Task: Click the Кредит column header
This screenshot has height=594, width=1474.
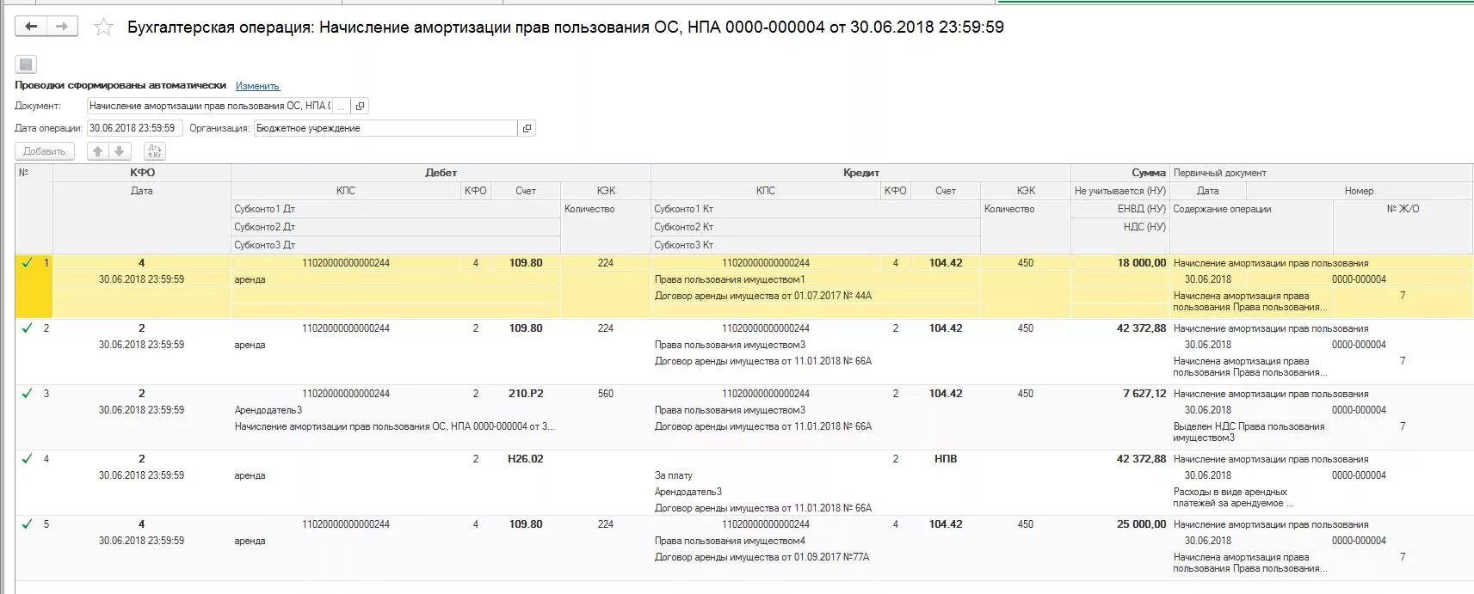Action: click(860, 173)
